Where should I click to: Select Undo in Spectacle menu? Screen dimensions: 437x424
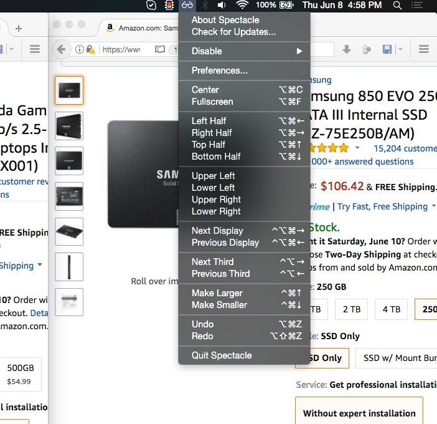(244, 324)
